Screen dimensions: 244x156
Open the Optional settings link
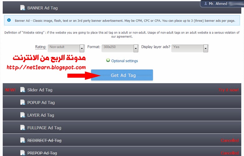(124, 61)
